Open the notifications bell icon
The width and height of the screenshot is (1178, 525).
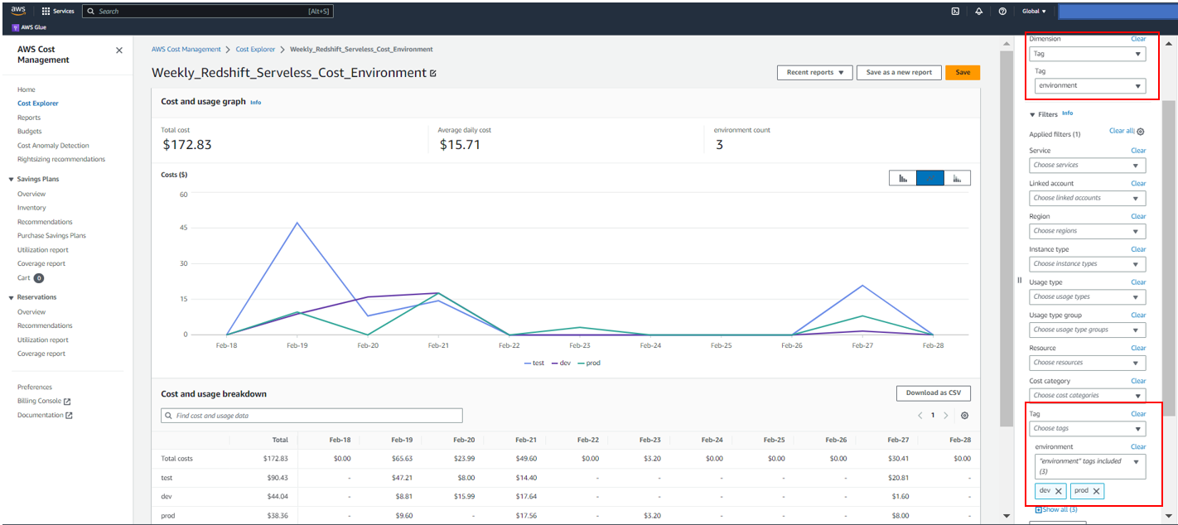point(978,11)
